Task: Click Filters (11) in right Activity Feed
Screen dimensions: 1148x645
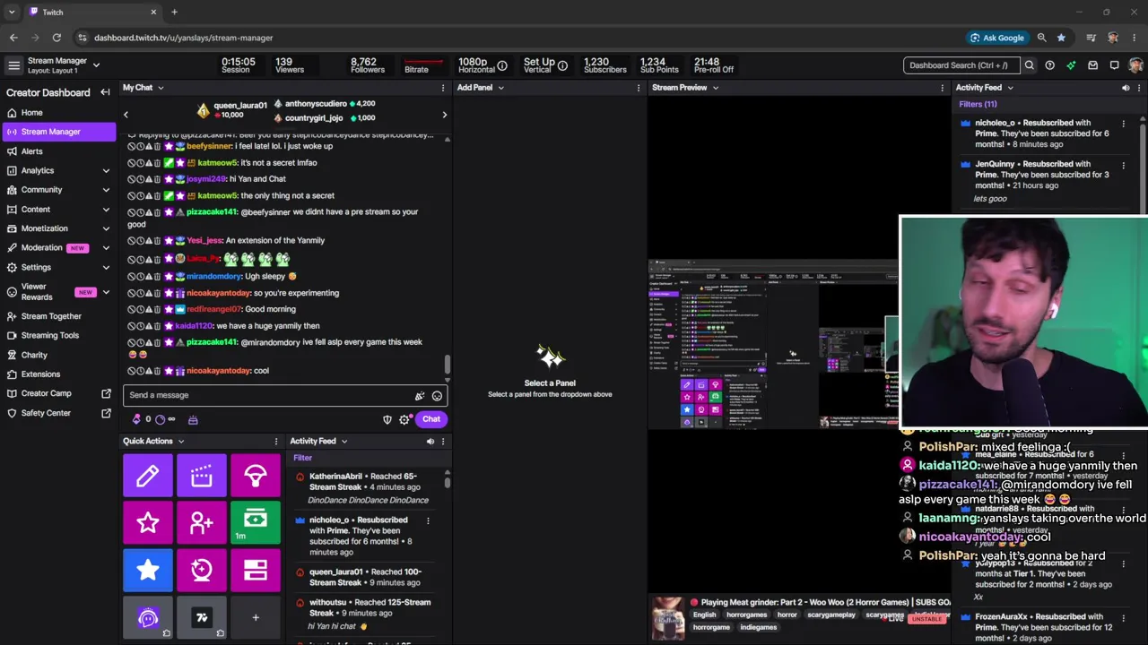Action: coord(978,104)
